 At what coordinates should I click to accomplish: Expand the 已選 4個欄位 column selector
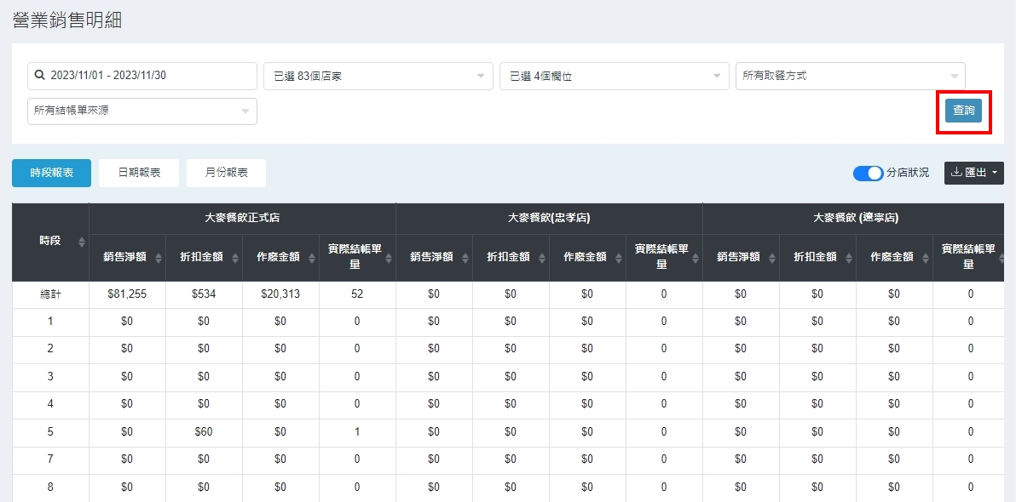click(614, 76)
